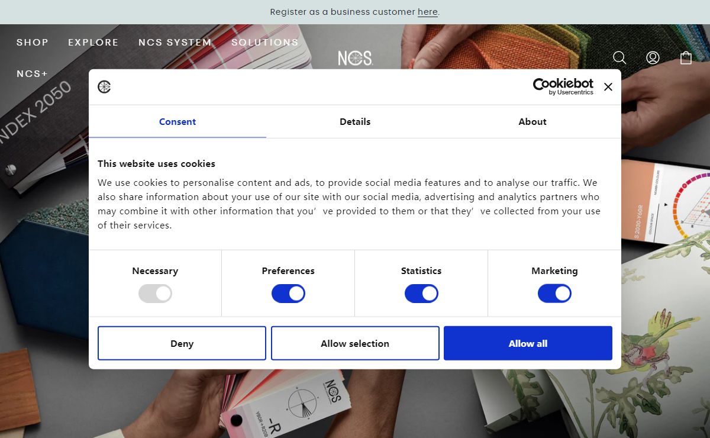Switch to the Details tab
This screenshot has height=438, width=710.
355,121
